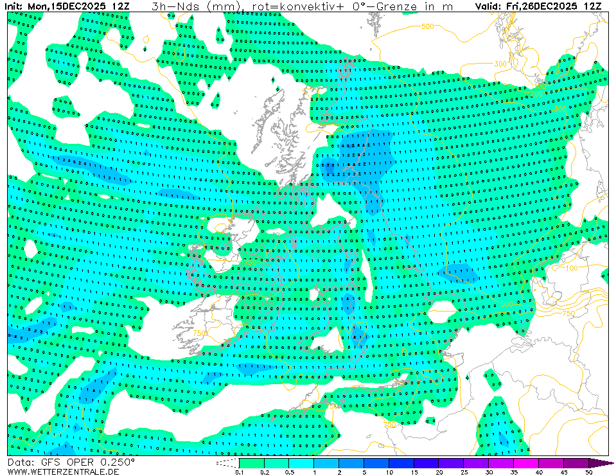Choose the magenta legend swatch between 35 and 40
616x476 pixels.
(526, 463)
